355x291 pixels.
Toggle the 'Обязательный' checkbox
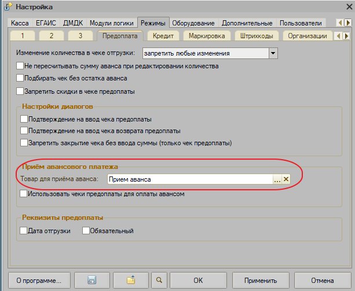point(86,231)
